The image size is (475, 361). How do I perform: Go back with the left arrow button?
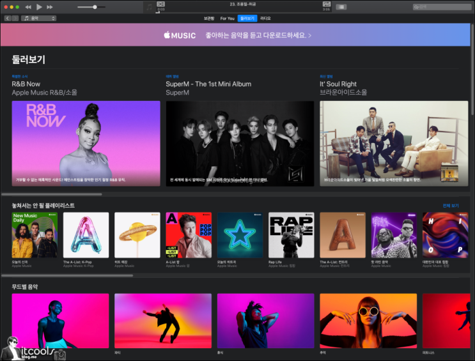tap(8, 18)
